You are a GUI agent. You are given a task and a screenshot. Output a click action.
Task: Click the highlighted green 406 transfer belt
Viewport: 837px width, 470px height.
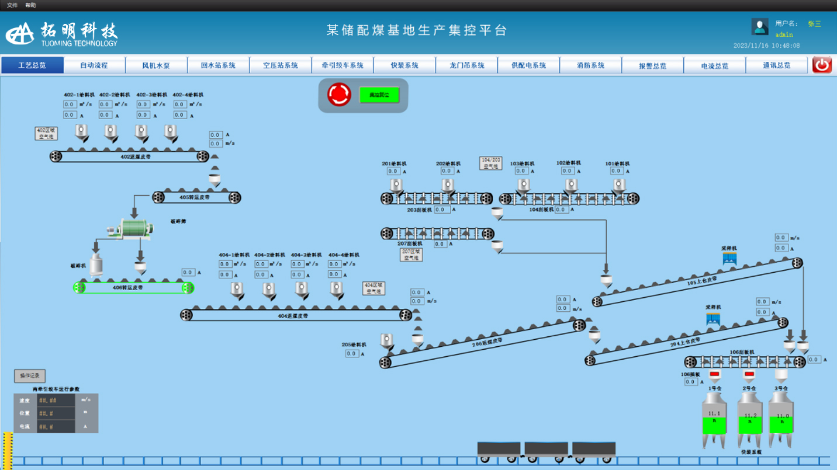click(x=133, y=287)
